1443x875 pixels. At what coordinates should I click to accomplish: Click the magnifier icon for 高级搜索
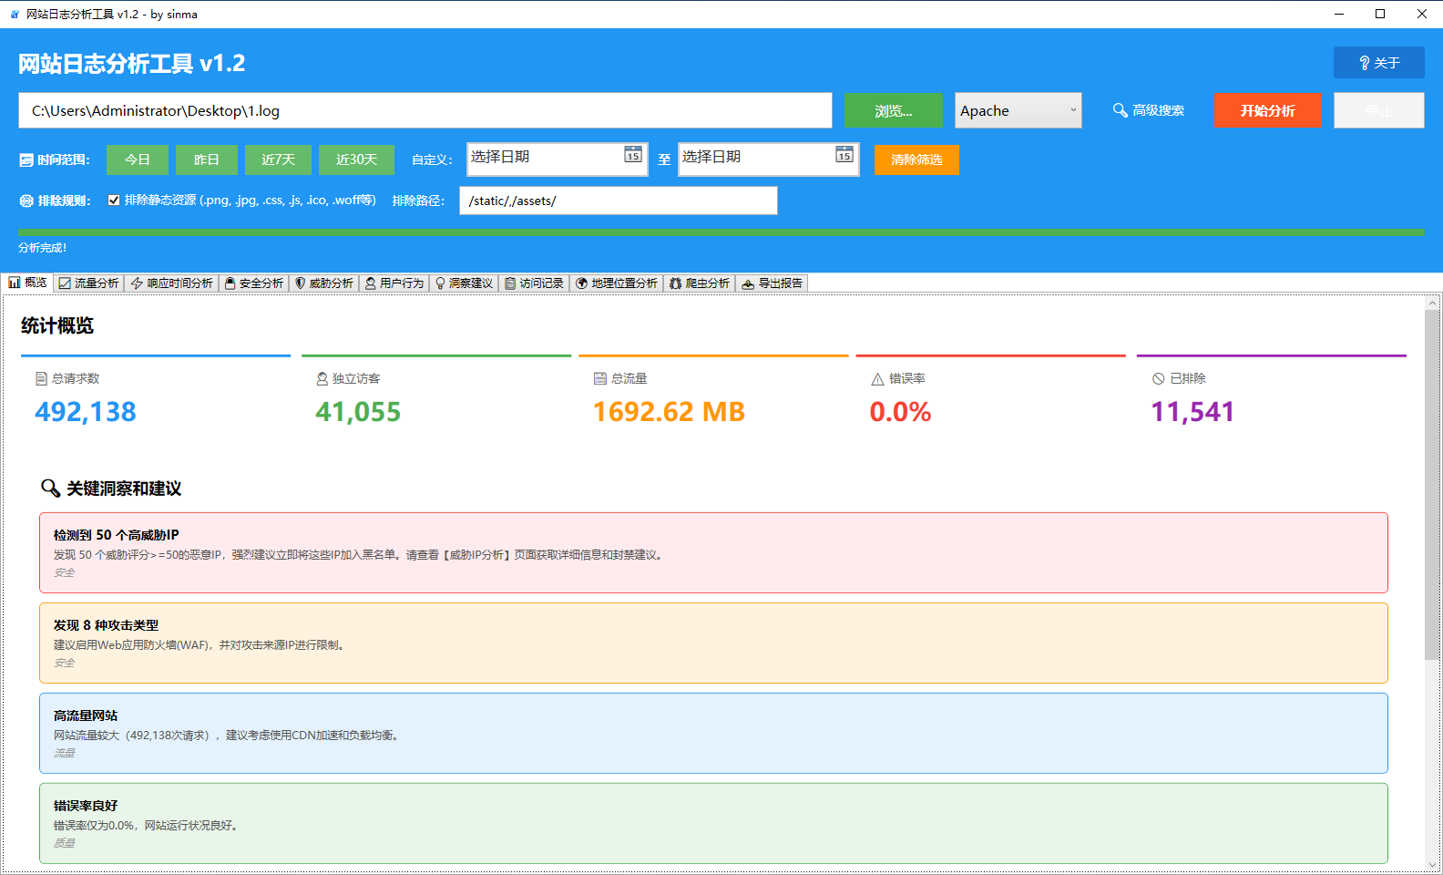click(1120, 110)
